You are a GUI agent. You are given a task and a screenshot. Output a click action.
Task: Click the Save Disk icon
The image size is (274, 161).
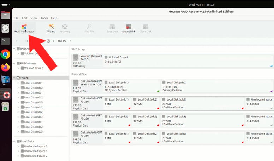112,28
